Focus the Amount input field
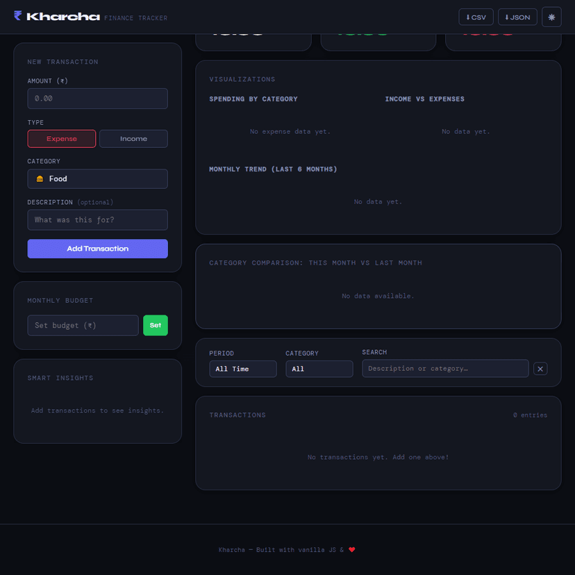Image resolution: width=575 pixels, height=575 pixels. [x=97, y=99]
